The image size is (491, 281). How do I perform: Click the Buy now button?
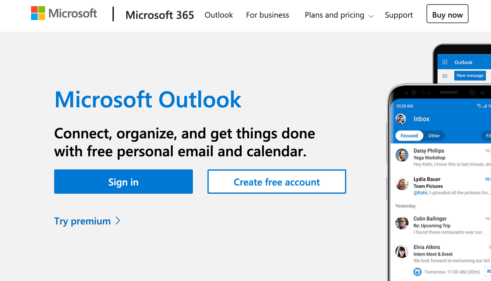pos(447,14)
